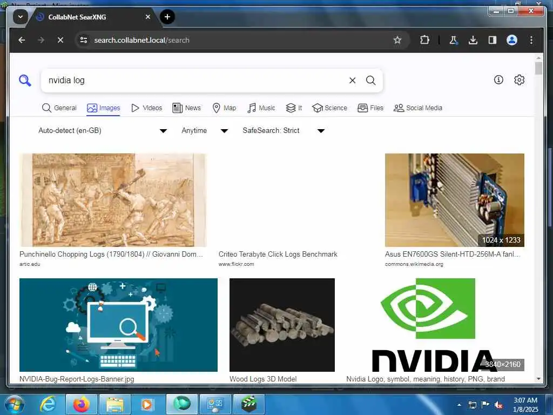Open Windows Media Player taskbar icon
This screenshot has height=415, width=553.
coord(147,404)
